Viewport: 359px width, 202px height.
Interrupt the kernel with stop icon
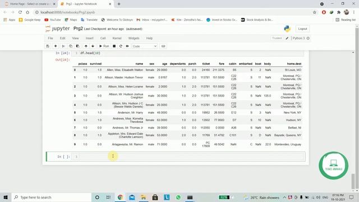114,46
